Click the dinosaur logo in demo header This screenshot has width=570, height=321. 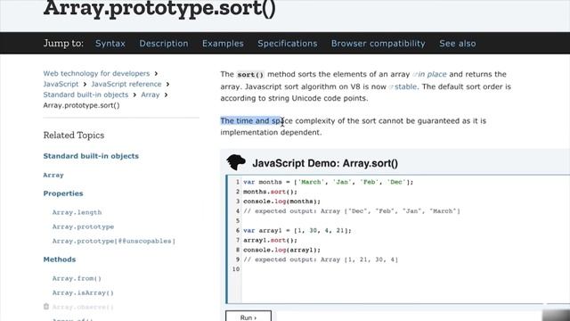click(x=236, y=162)
